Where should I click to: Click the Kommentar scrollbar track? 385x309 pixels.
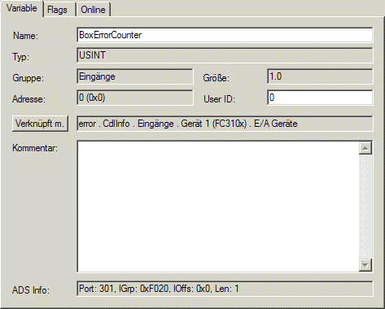click(365, 207)
